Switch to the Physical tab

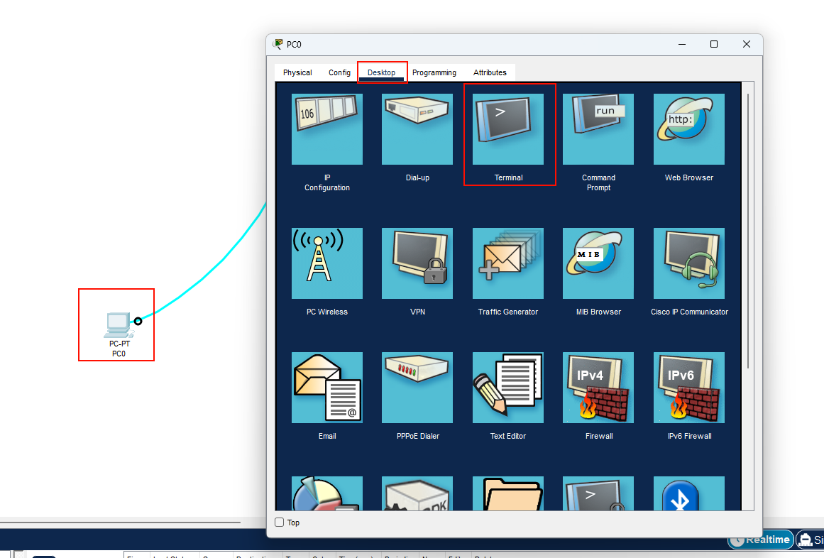(x=297, y=72)
